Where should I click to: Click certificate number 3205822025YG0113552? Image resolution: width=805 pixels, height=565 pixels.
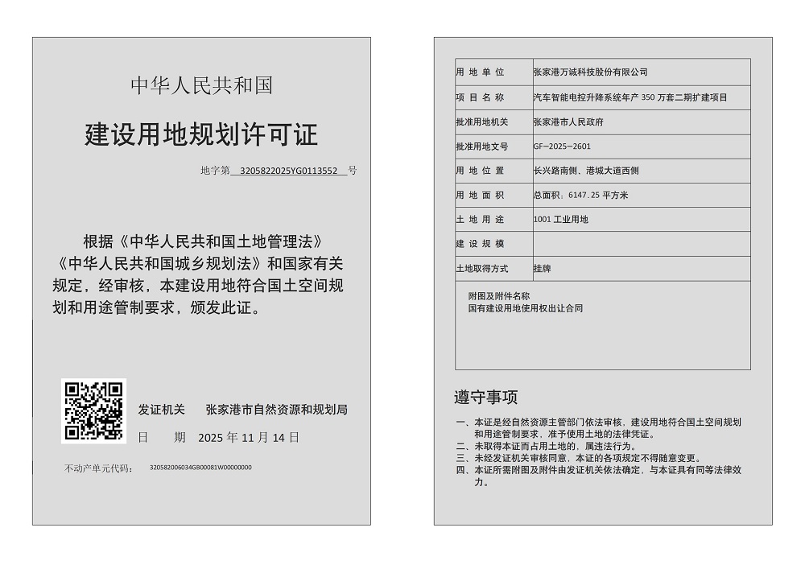click(x=289, y=171)
